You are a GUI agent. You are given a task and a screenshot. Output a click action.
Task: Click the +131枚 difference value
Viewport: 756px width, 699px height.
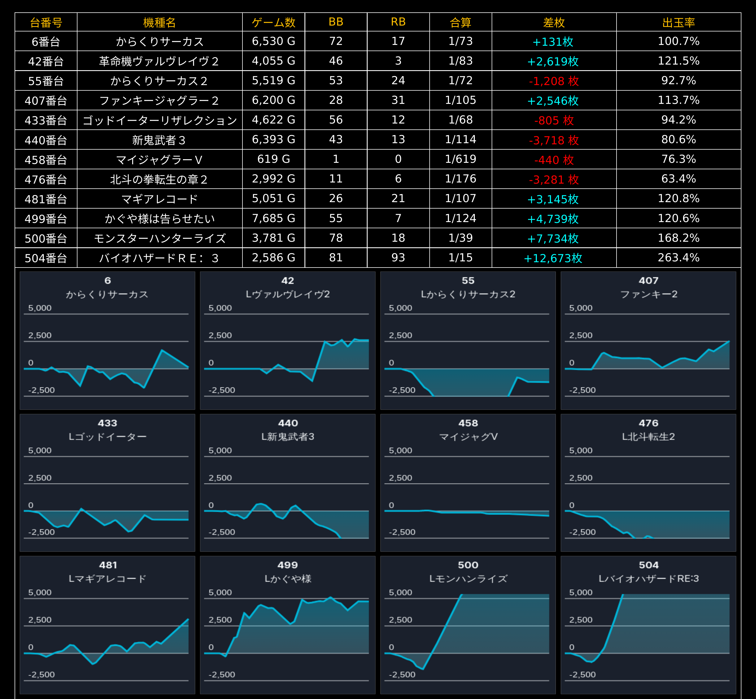point(553,41)
